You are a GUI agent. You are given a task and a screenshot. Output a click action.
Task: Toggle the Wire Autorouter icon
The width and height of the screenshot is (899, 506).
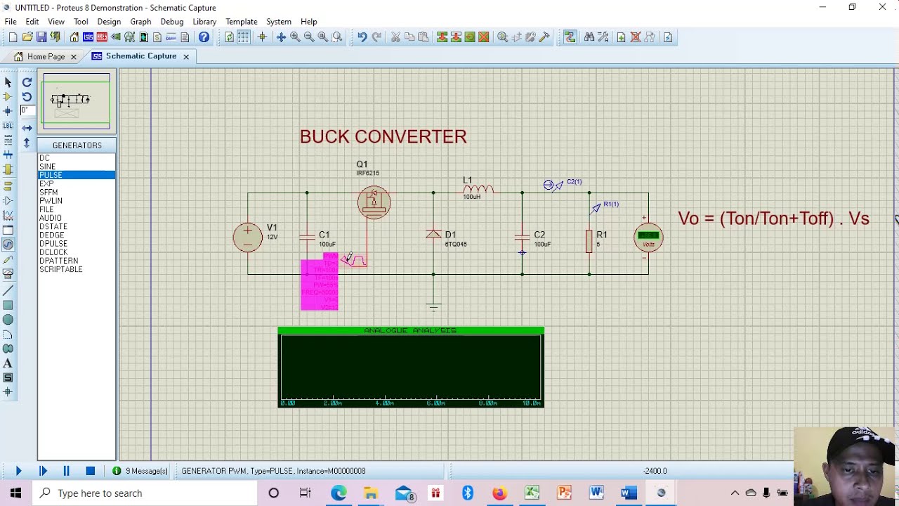[570, 37]
